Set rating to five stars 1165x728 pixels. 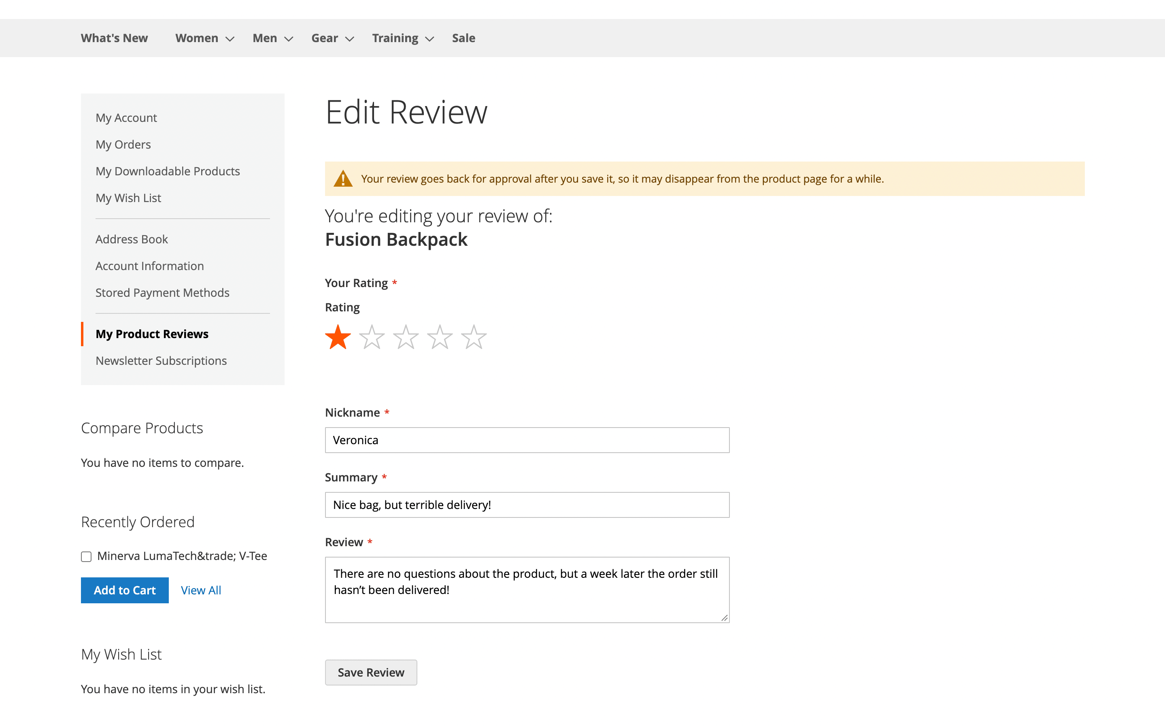(x=474, y=337)
